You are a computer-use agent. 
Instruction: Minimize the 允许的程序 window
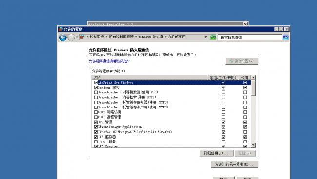(277, 29)
